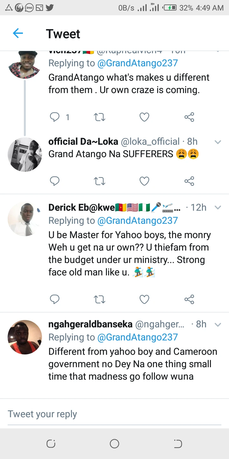Image resolution: width=229 pixels, height=459 pixels.
Task: Open tweet options chevron for ngahgeraldbanseka
Action: click(218, 324)
